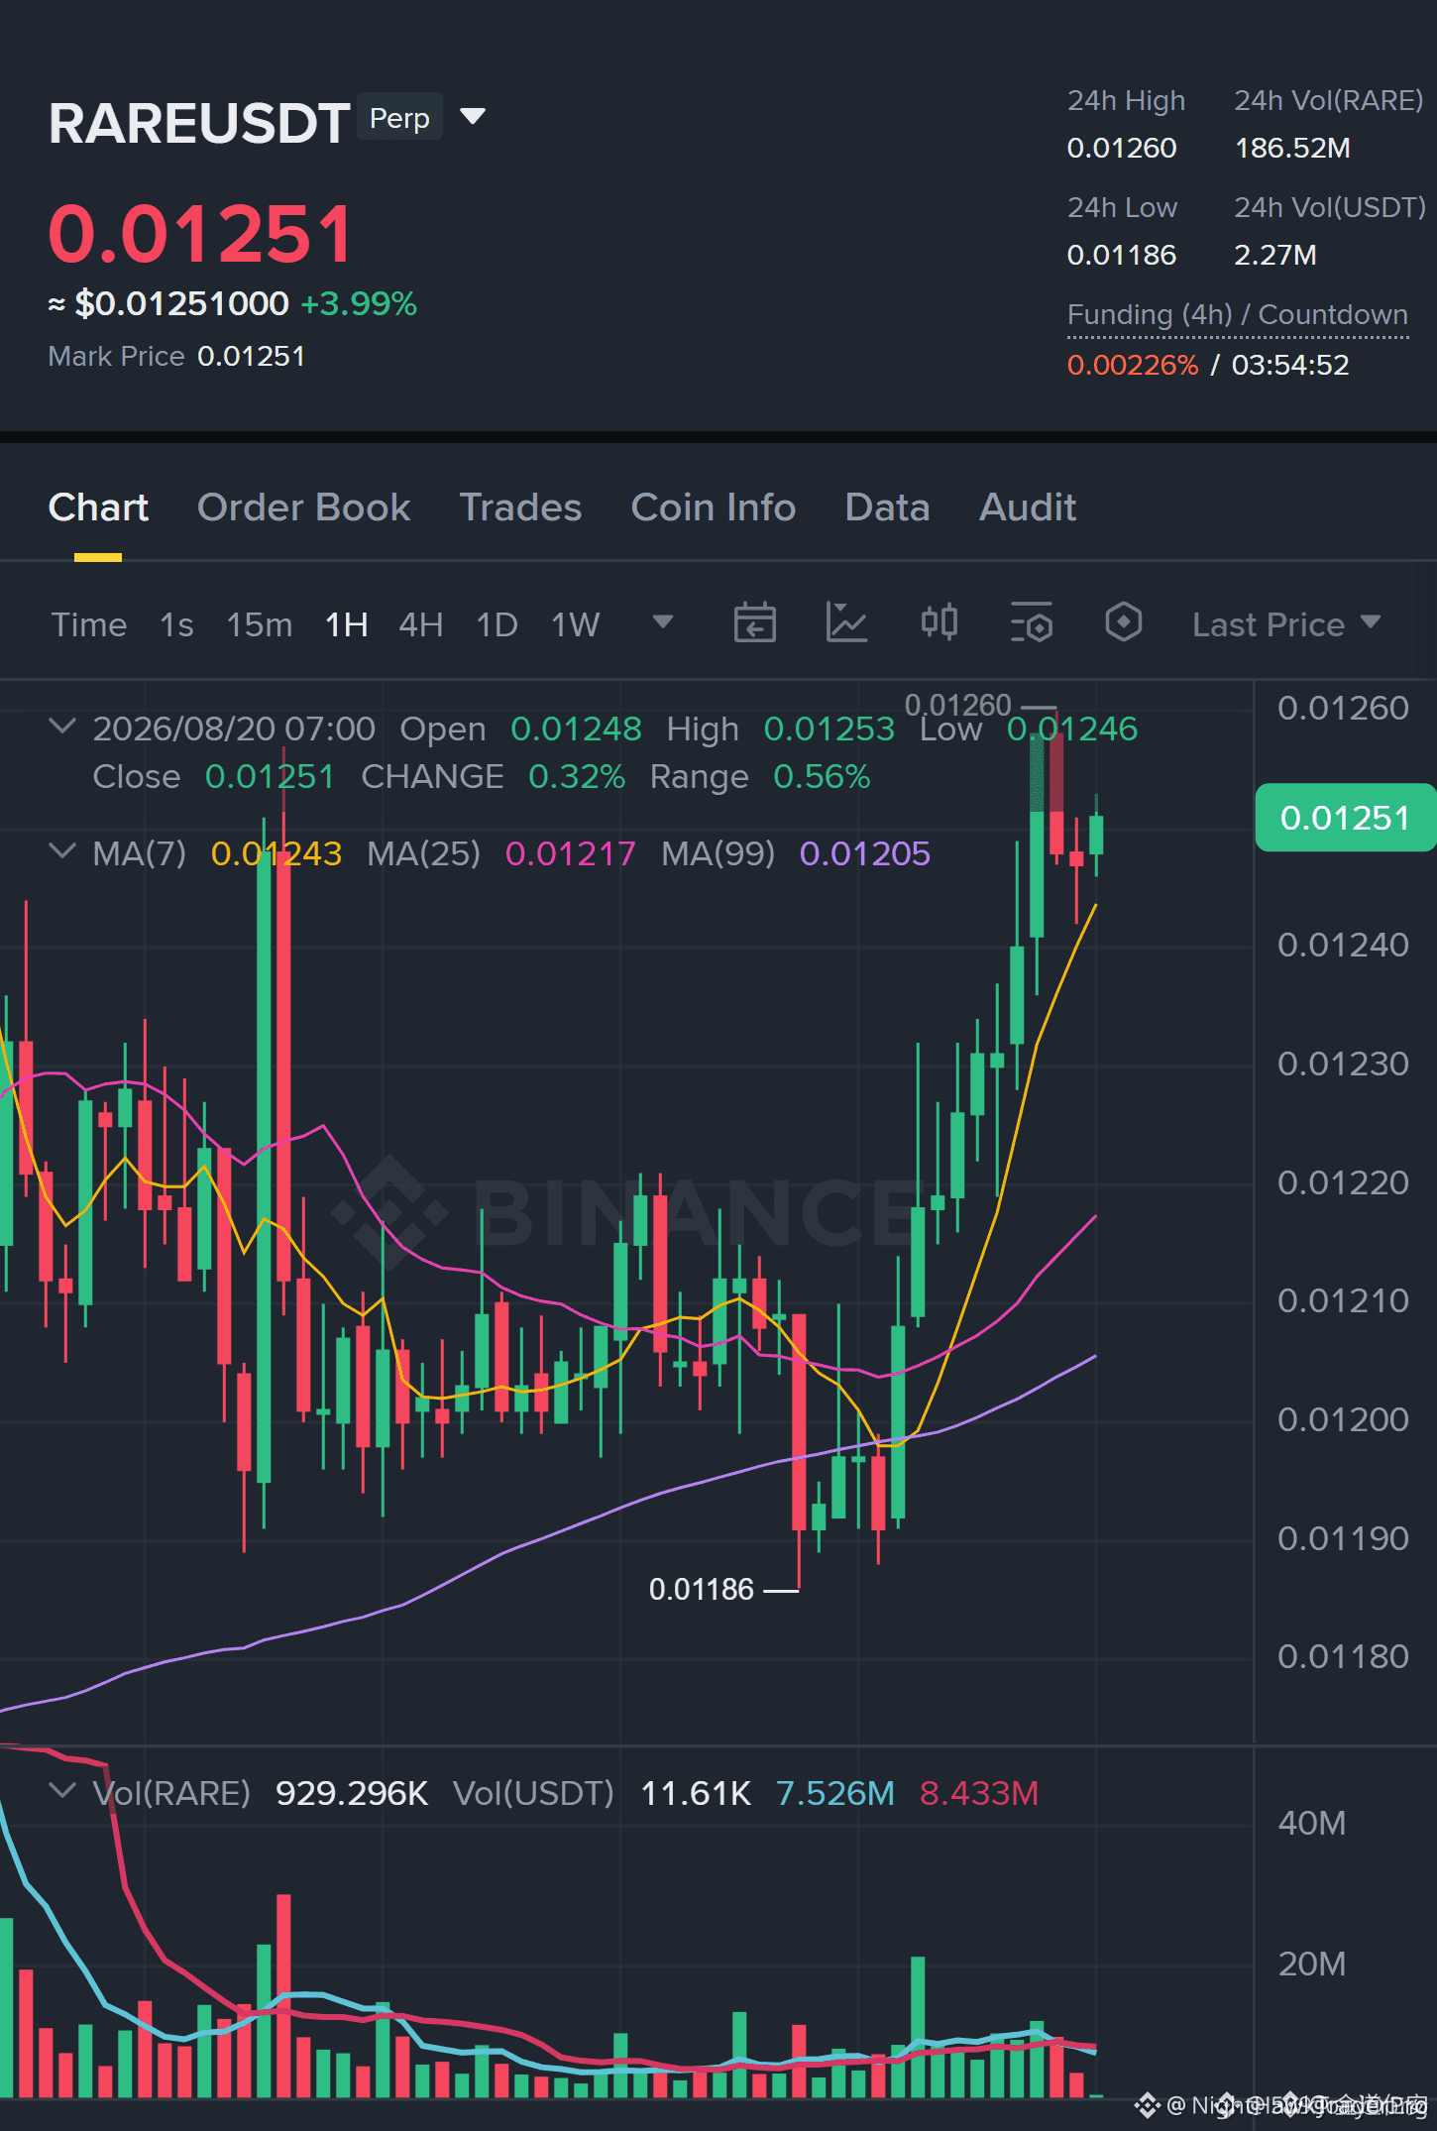Select the 15m interval
The width and height of the screenshot is (1437, 2131).
click(x=260, y=624)
